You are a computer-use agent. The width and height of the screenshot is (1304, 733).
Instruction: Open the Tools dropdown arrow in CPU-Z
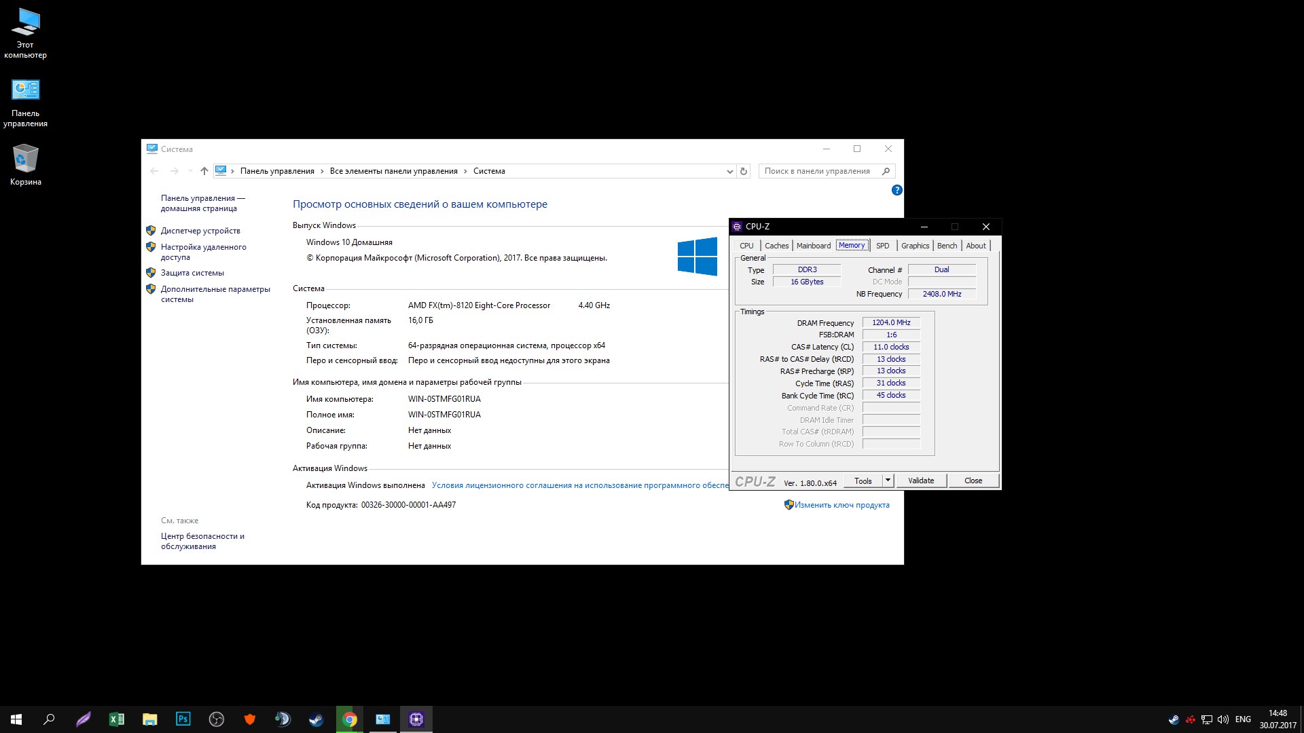pos(887,481)
